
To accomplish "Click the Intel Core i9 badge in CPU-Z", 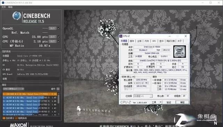I will pyautogui.click(x=179, y=52).
